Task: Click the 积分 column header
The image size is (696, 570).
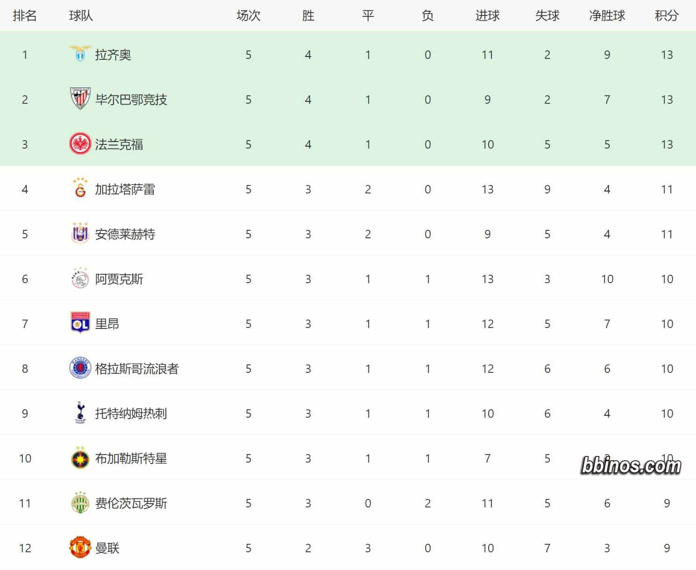Action: click(667, 15)
